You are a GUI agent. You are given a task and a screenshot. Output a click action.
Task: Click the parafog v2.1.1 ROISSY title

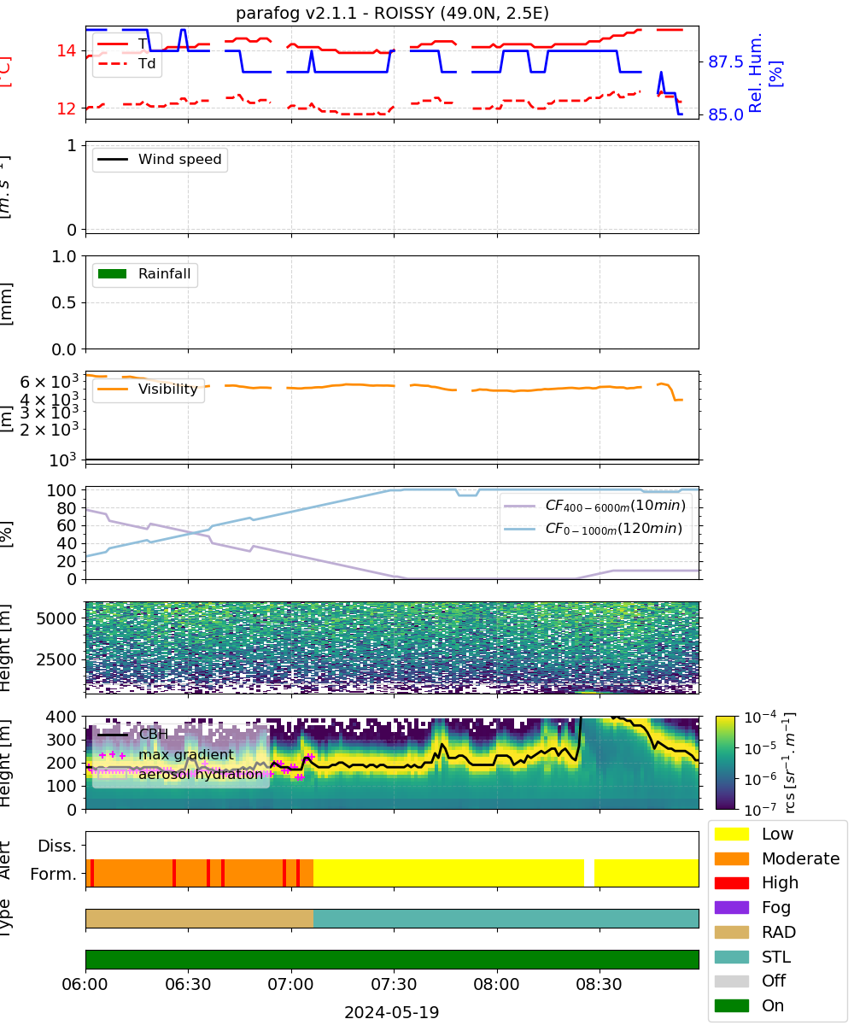(392, 13)
